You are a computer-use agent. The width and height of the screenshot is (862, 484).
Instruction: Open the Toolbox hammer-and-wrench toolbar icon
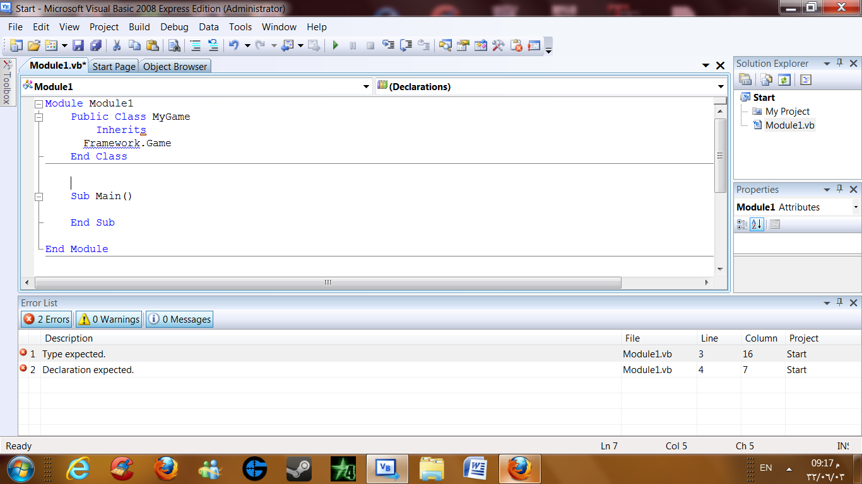point(499,45)
